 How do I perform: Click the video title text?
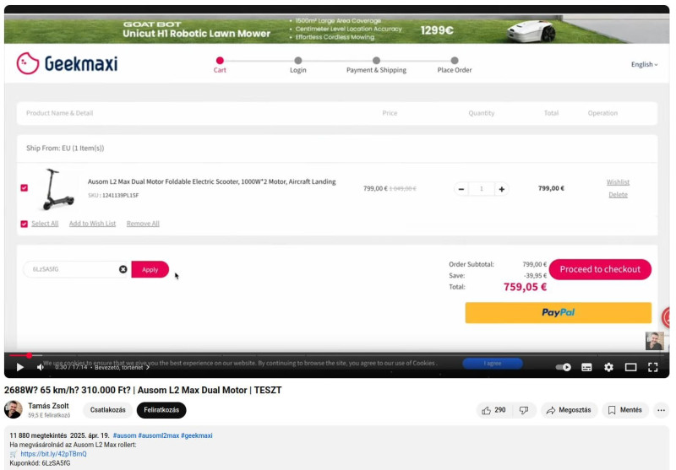coord(143,391)
